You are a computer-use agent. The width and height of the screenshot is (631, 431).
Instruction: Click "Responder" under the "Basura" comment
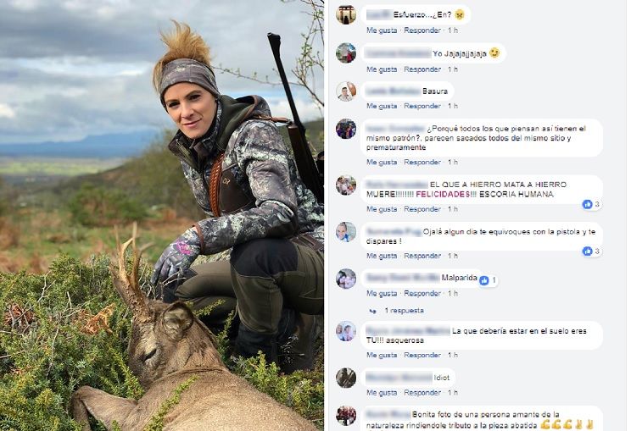tap(422, 107)
